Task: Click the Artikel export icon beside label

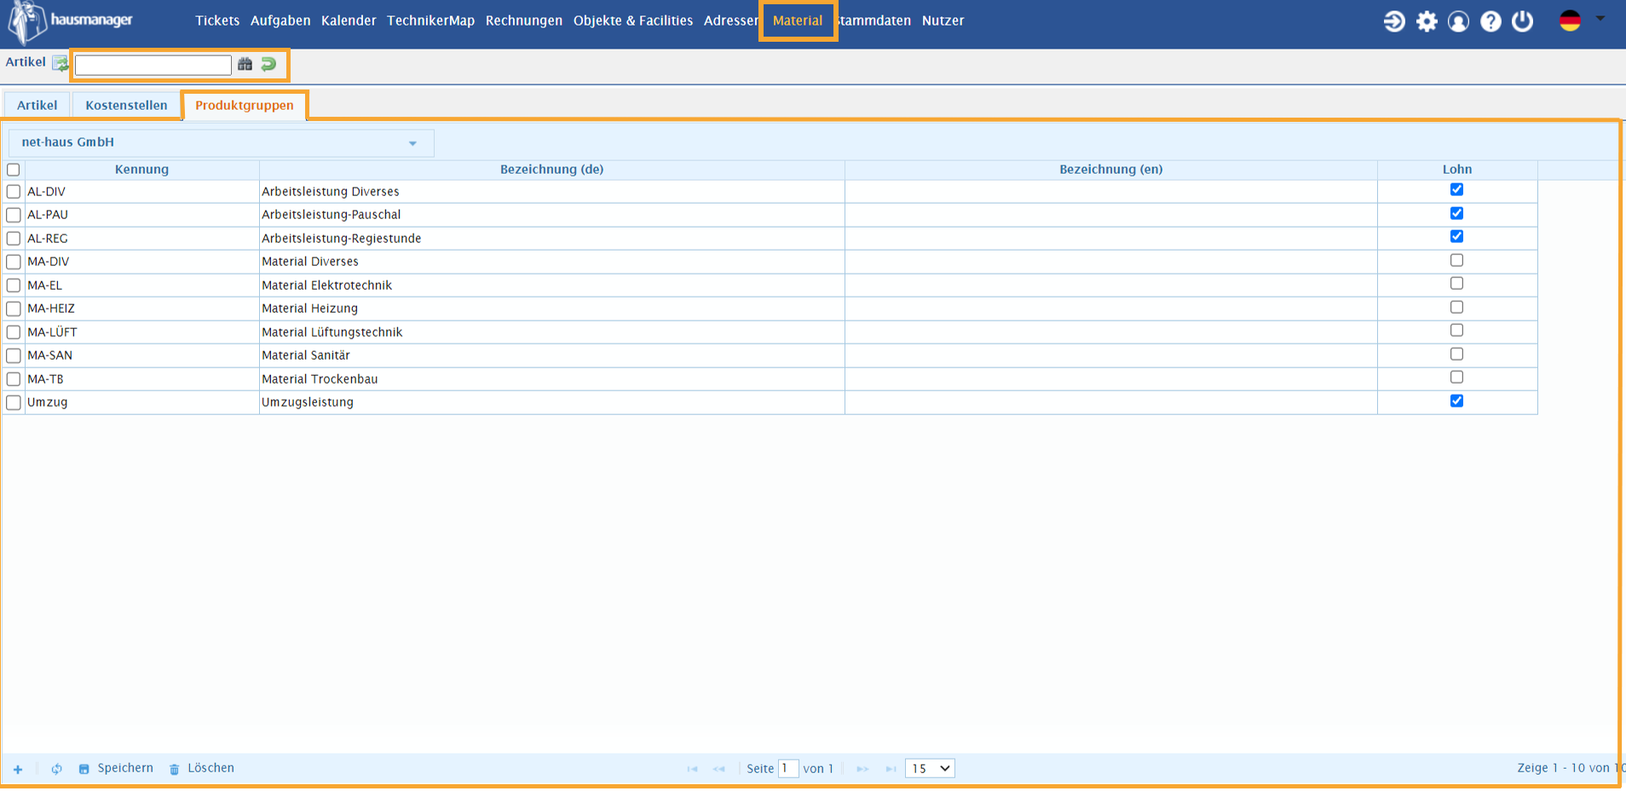Action: tap(60, 63)
